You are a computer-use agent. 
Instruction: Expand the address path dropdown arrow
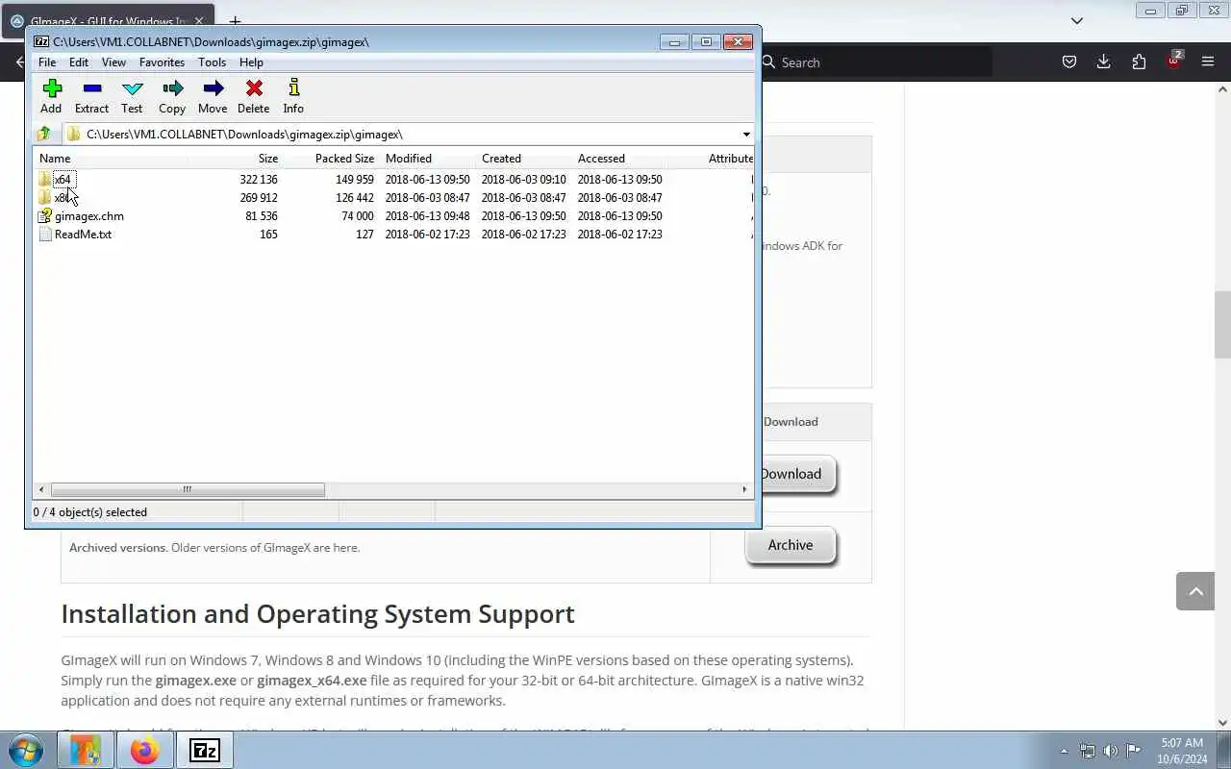click(746, 135)
